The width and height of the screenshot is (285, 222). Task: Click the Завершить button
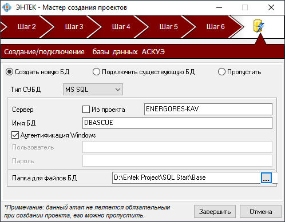click(x=215, y=212)
